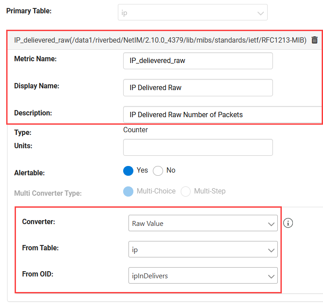Click the IP_delievered_raw metric header title
The image size is (323, 304).
point(160,40)
